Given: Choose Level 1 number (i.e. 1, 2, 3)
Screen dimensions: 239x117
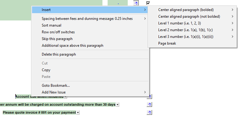Looking at the screenshot, I should pyautogui.click(x=192, y=23).
